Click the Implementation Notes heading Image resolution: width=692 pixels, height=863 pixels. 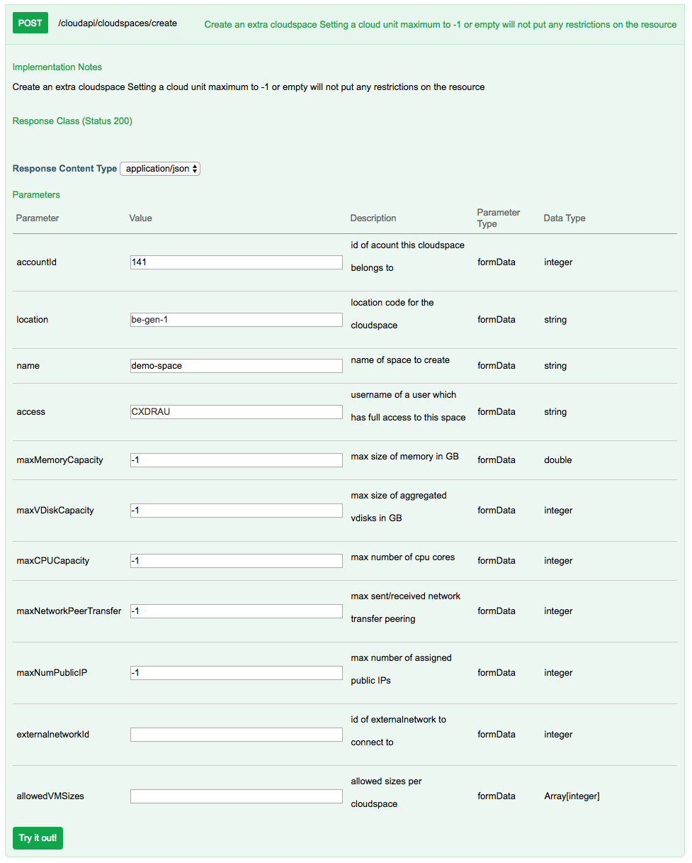[57, 67]
